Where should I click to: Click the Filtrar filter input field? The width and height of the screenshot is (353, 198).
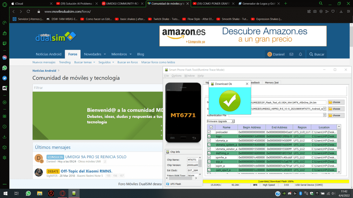(97, 88)
